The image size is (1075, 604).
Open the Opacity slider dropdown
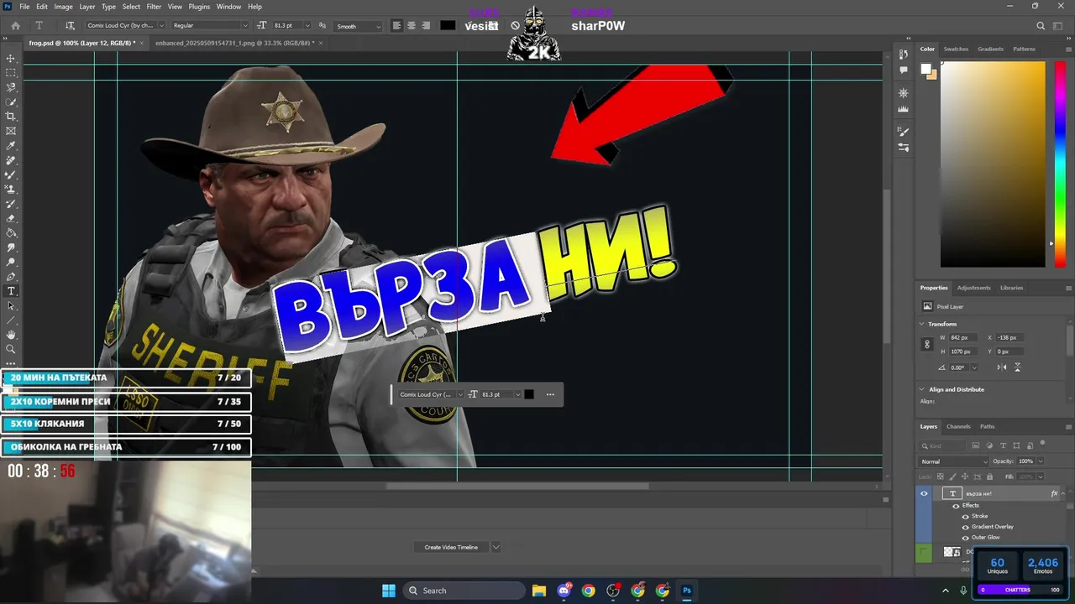(1040, 461)
